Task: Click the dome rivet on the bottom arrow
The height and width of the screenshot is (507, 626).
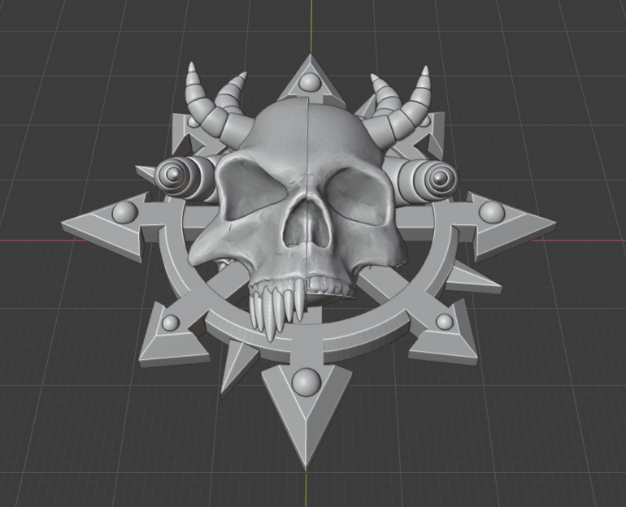Action: click(306, 382)
